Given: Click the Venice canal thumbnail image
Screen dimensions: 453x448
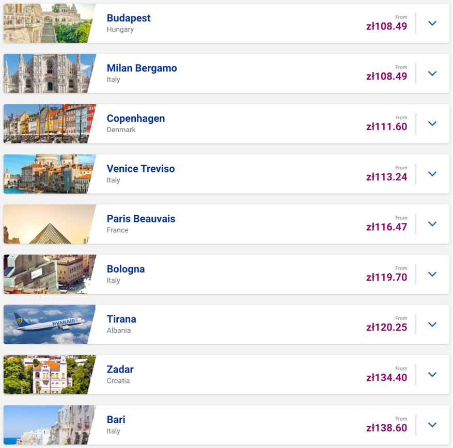Looking at the screenshot, I should pos(49,174).
